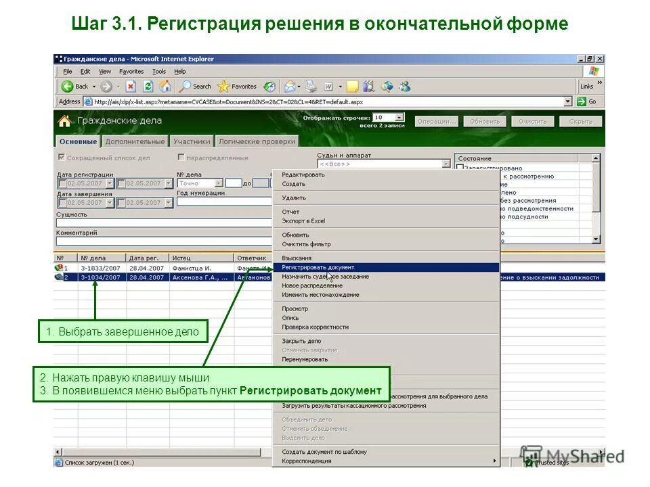Check the second Дата регистрации date checkbox
This screenshot has width=650, height=487.
121,183
